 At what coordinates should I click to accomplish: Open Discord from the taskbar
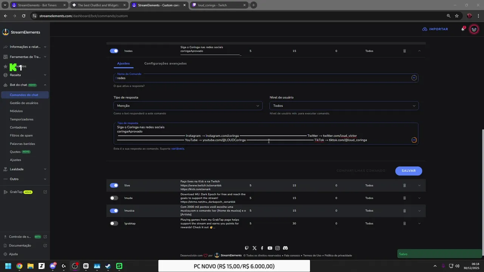tap(53, 266)
